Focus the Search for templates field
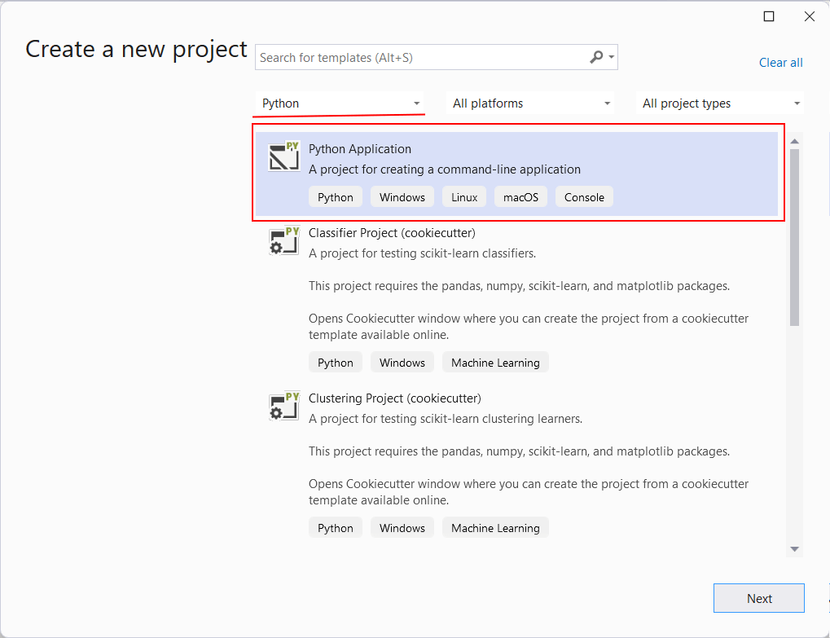Viewport: 830px width, 638px height. 419,58
